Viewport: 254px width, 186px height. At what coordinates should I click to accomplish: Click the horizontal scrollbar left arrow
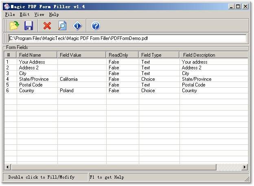coord(7,167)
